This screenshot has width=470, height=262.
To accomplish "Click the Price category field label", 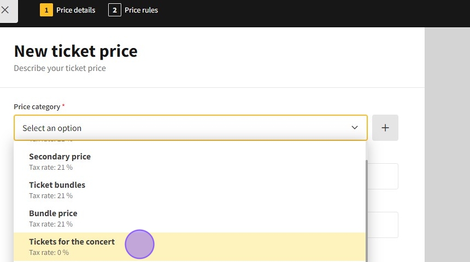I will pos(37,106).
